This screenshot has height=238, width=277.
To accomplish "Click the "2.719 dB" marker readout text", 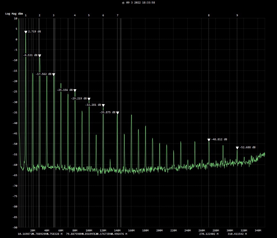I will tap(34, 31).
